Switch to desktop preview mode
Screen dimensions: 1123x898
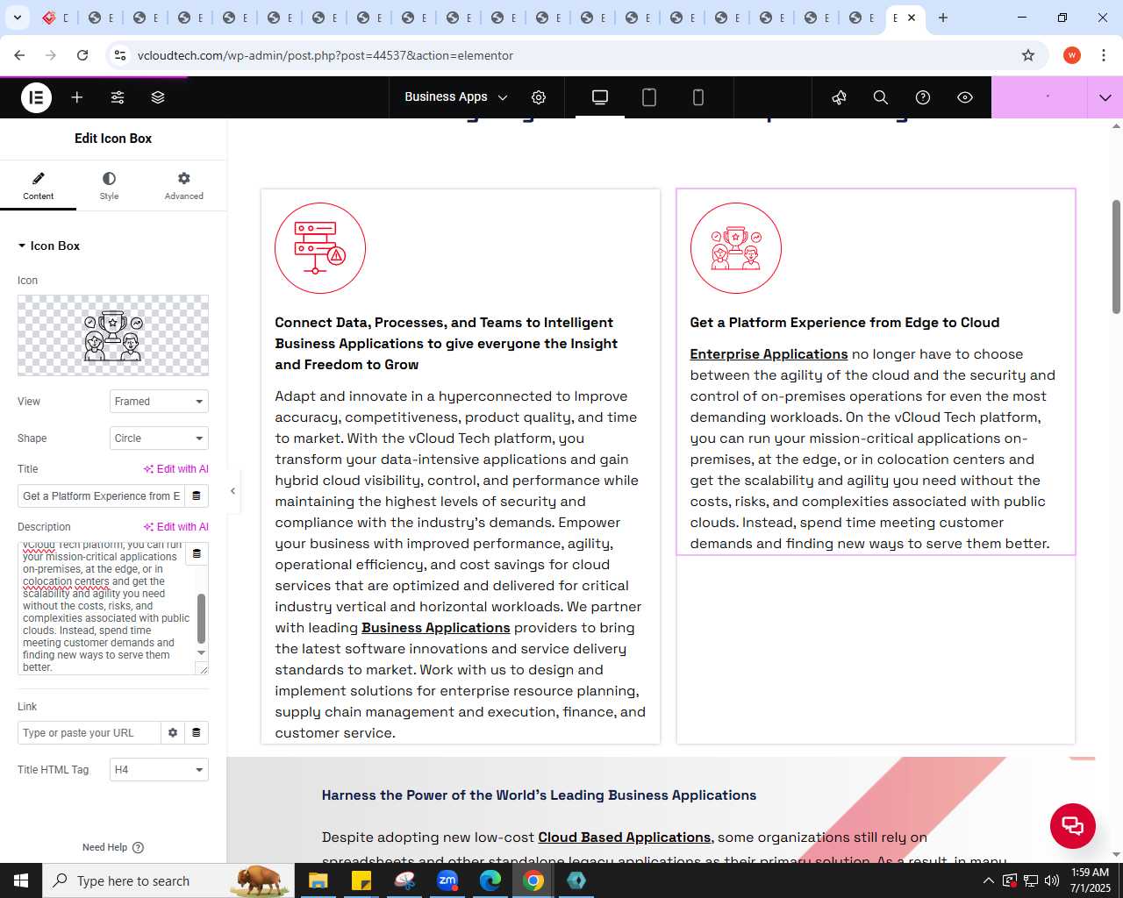[x=600, y=97]
